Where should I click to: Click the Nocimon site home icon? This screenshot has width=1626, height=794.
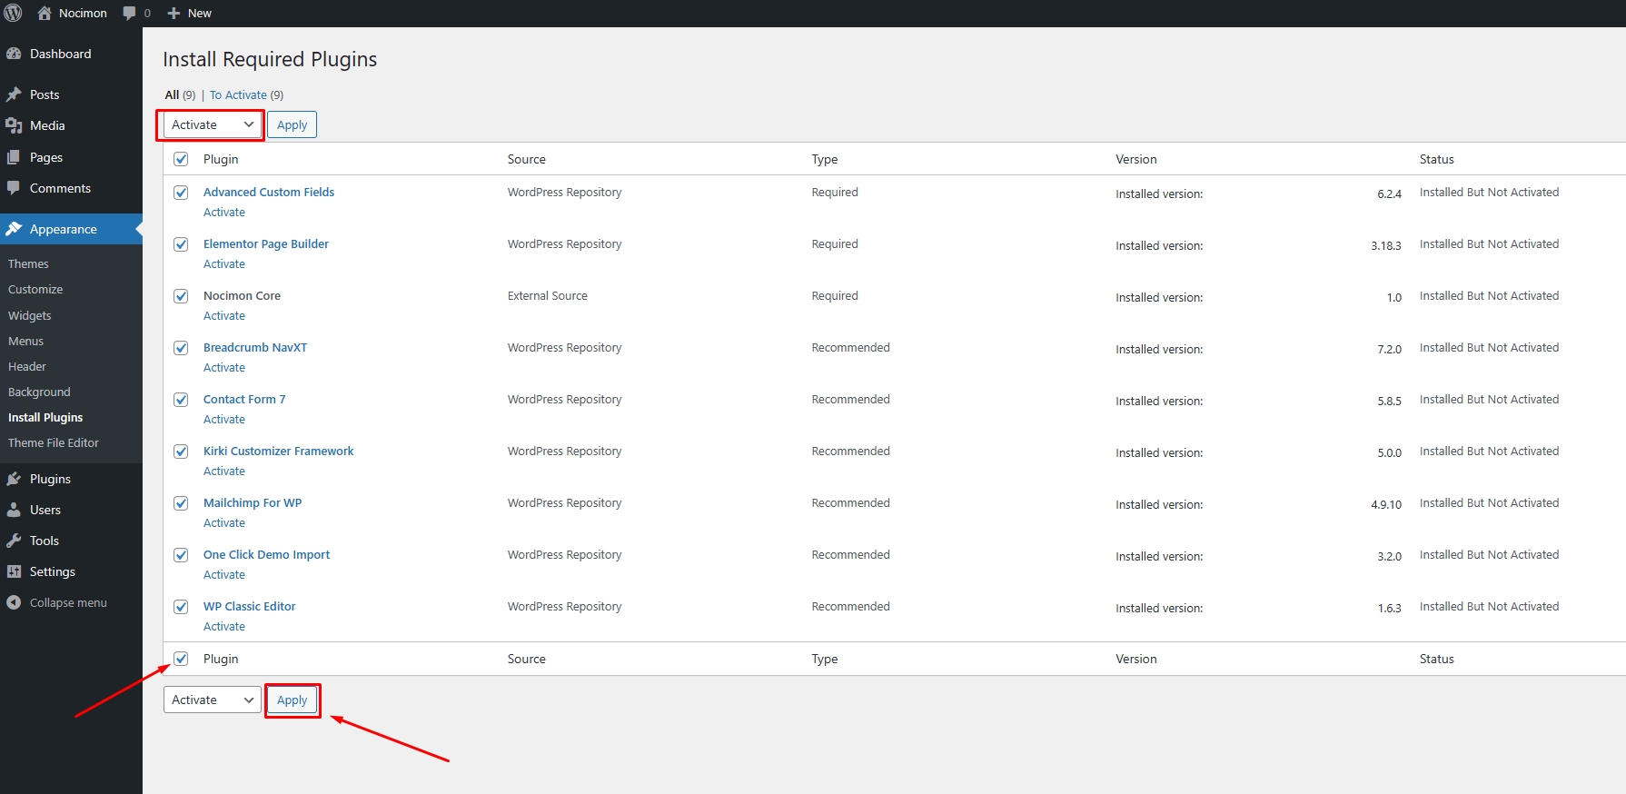pos(44,13)
